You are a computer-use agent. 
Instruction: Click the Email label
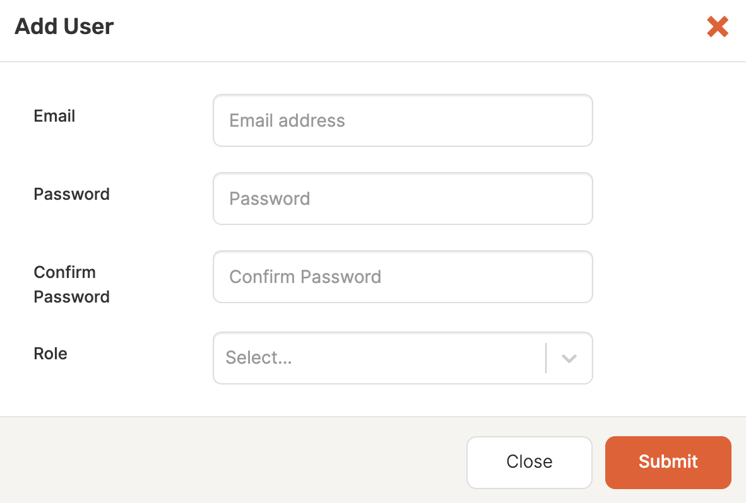pos(54,116)
